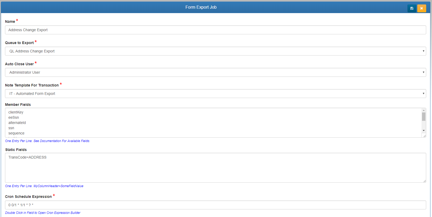Click the 'Name' field label
Screen dimensions: 432x217
point(10,21)
